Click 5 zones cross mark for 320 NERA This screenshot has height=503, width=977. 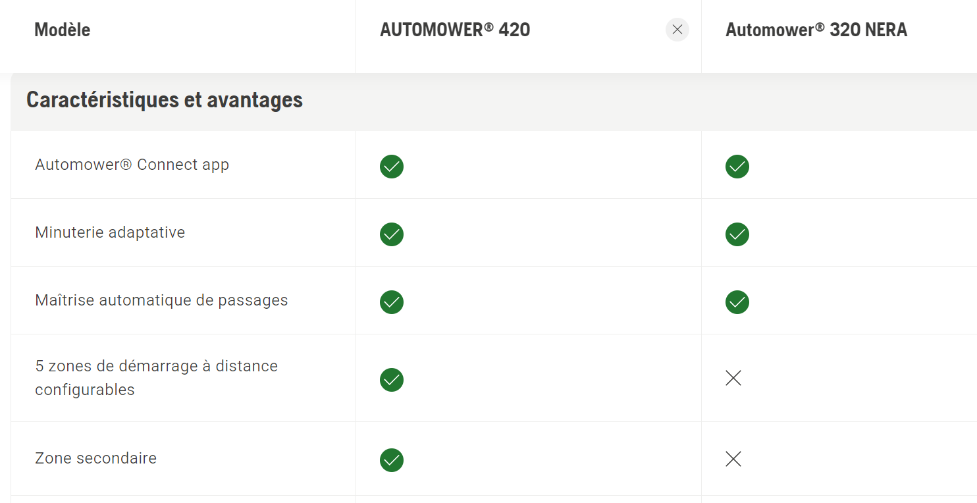(733, 378)
